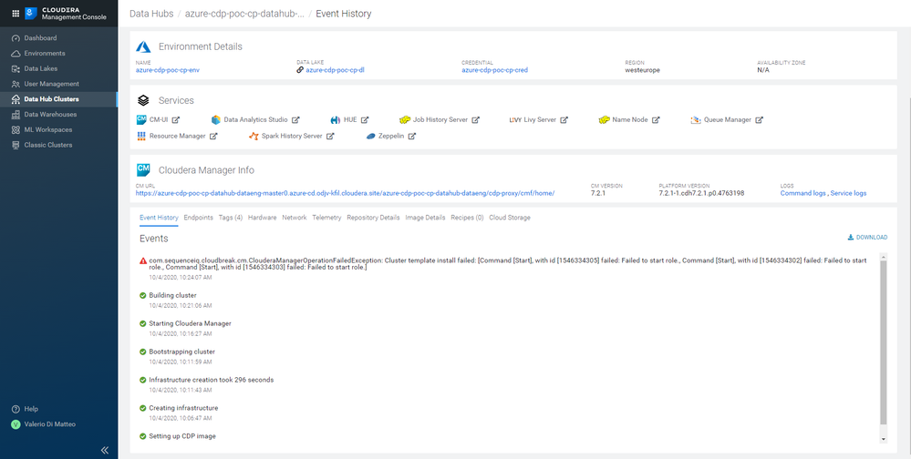Click the Name Node external link icon
The width and height of the screenshot is (911, 459).
point(656,120)
